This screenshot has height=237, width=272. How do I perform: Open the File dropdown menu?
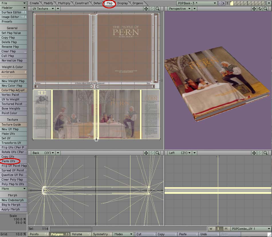(13, 3)
